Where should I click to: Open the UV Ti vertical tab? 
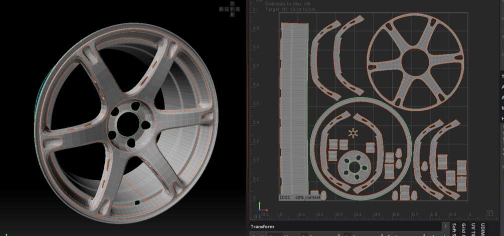pos(472,229)
